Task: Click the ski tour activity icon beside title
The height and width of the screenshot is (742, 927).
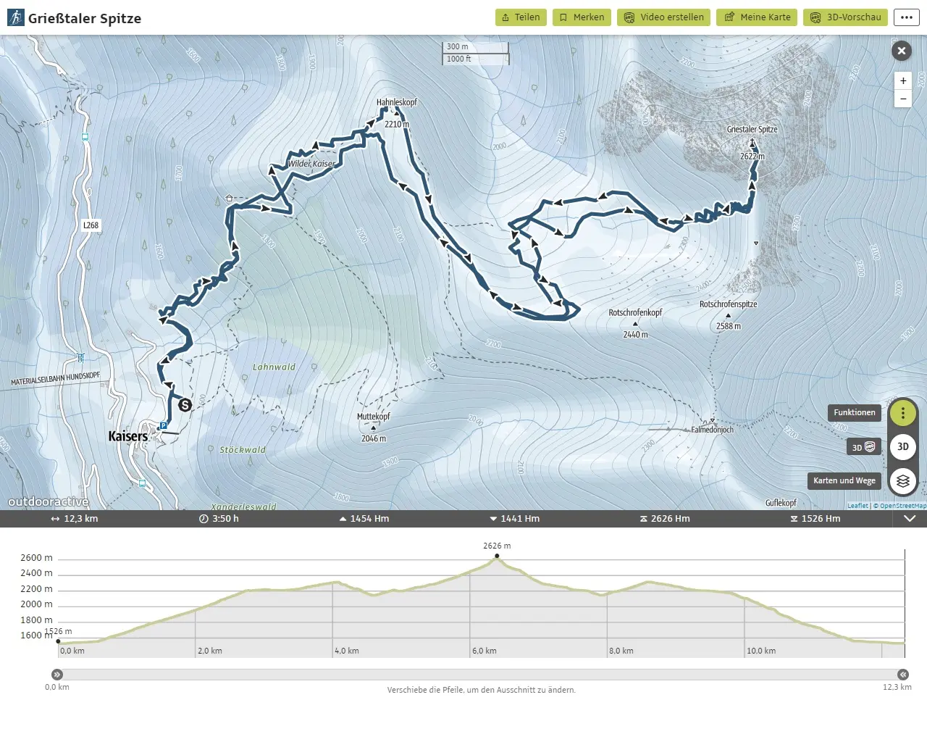Action: 15,17
